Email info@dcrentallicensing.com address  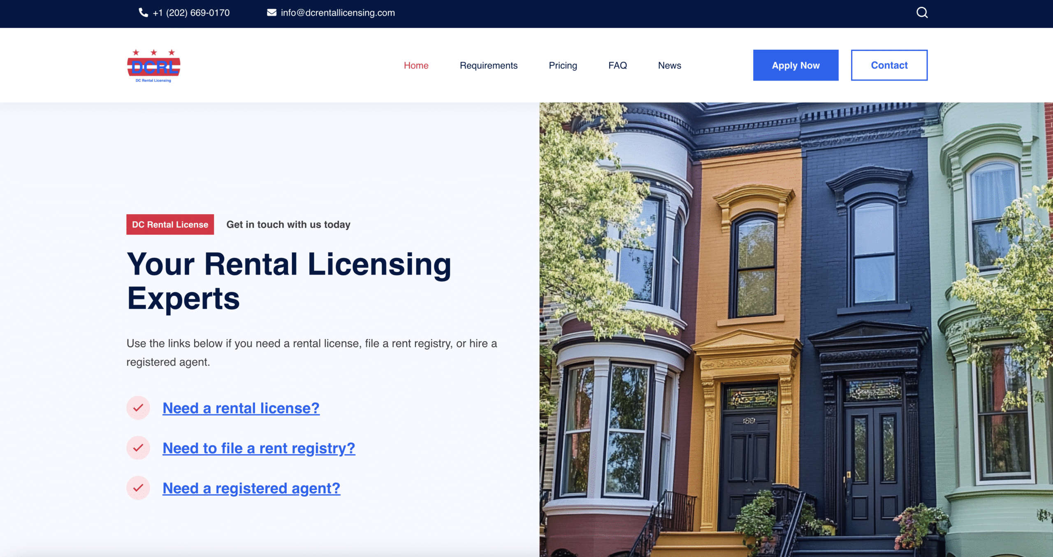pos(337,13)
